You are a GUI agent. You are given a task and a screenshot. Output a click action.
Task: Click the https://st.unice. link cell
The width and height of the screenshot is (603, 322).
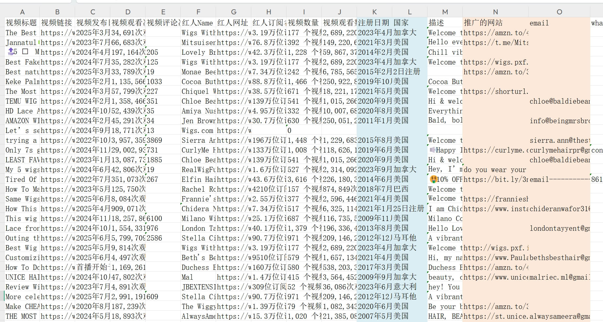click(495, 316)
